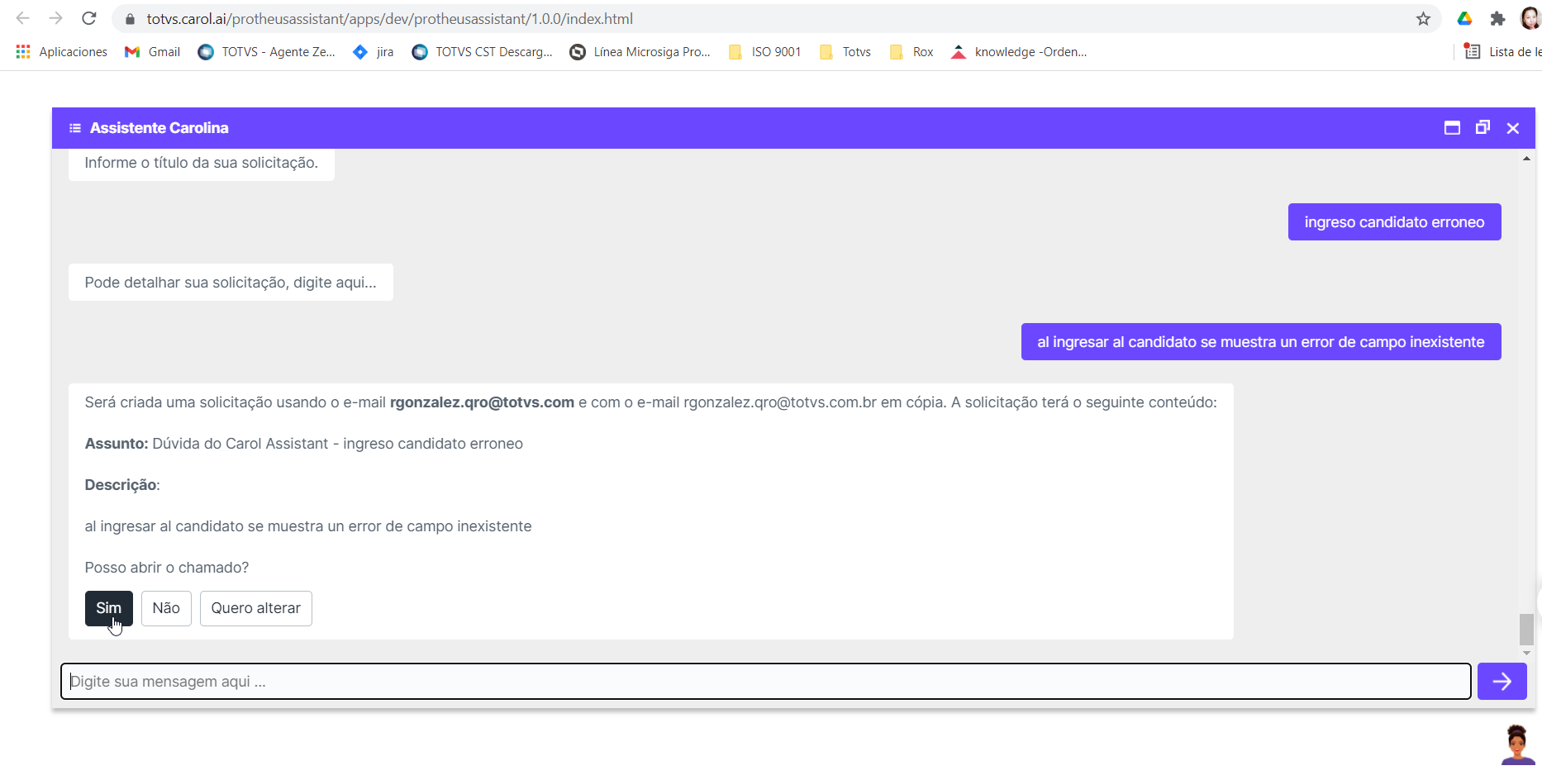The height and width of the screenshot is (780, 1542).
Task: Bookmark this page with the star icon
Action: tap(1423, 19)
